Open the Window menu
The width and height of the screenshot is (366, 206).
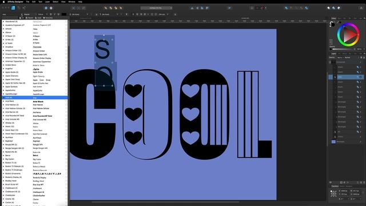pos(71,2)
